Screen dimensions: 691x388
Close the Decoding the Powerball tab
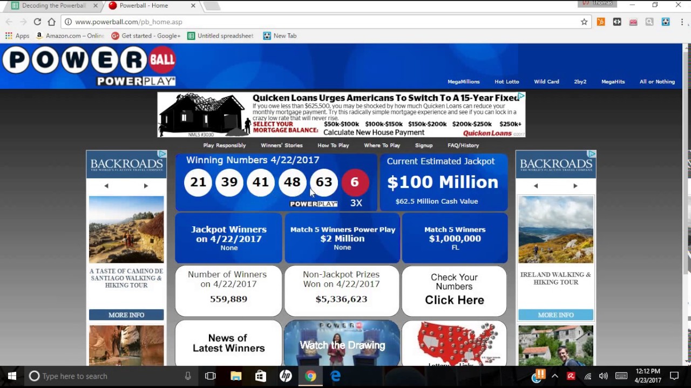pyautogui.click(x=96, y=5)
